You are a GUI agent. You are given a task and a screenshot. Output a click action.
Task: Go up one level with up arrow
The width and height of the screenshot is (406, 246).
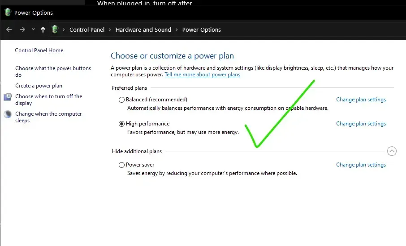[43, 29]
